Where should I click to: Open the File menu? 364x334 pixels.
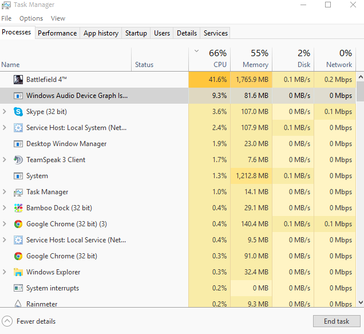[6, 18]
